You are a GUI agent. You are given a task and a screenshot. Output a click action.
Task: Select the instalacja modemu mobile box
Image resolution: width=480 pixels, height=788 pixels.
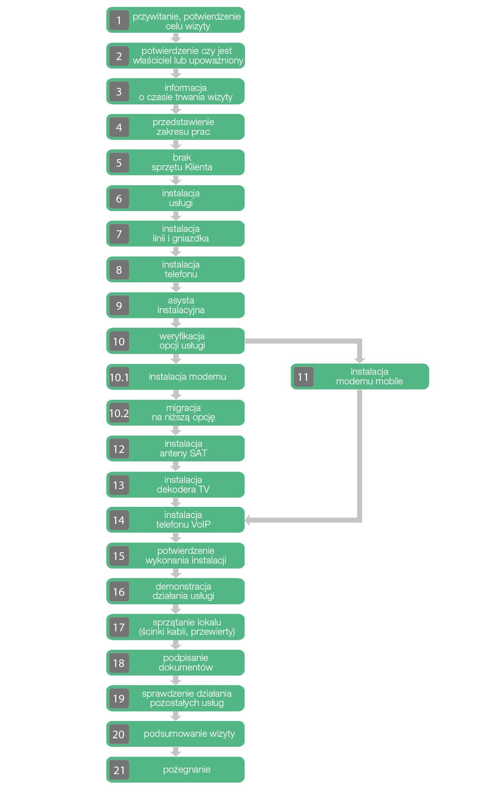click(x=360, y=376)
